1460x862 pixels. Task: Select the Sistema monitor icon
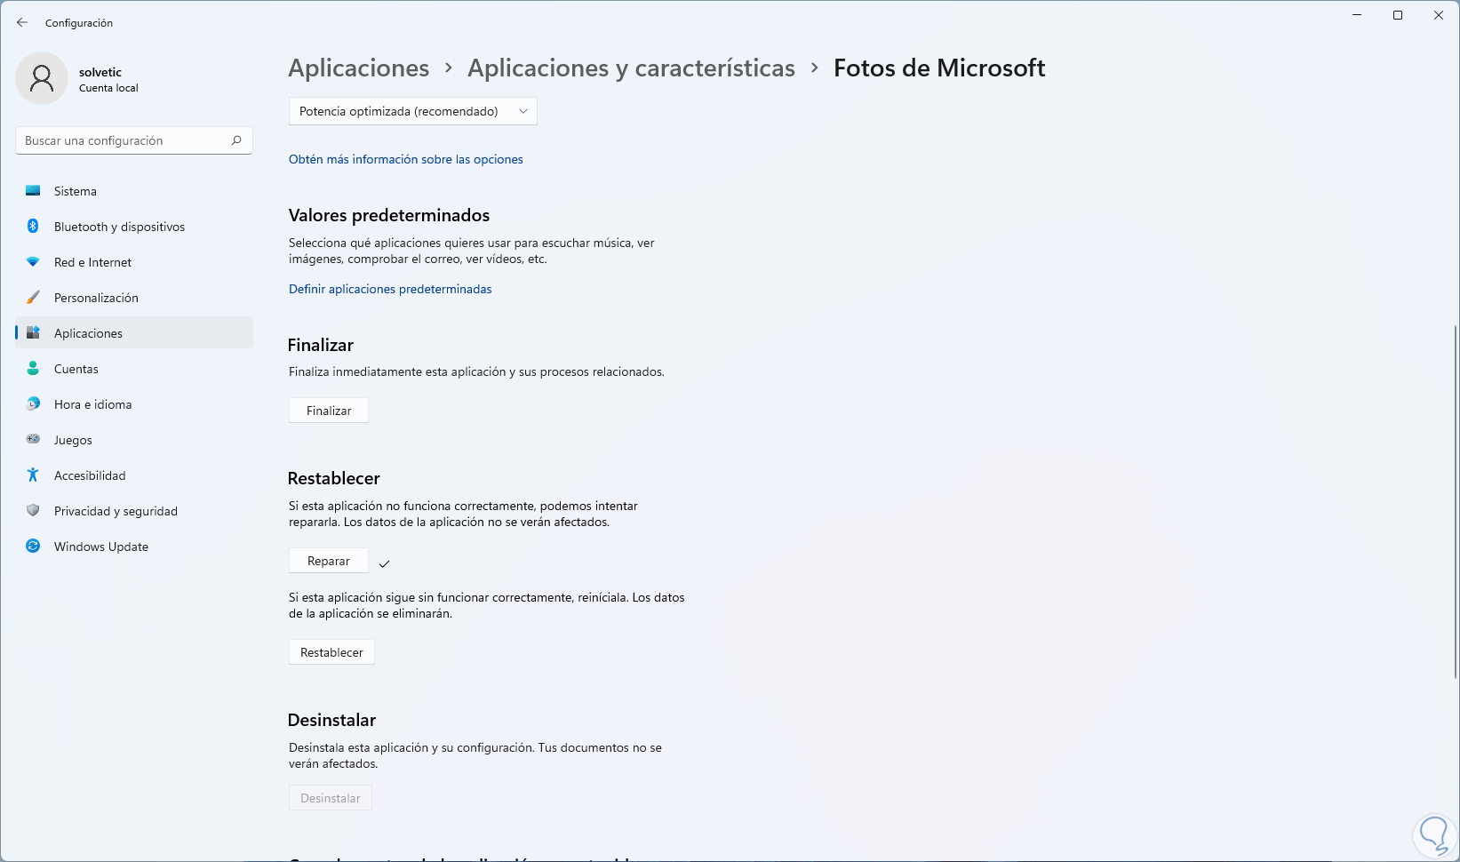33,191
